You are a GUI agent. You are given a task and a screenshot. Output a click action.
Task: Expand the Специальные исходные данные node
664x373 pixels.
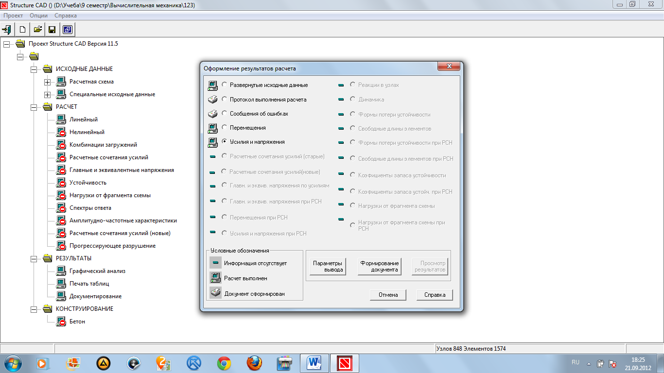tap(47, 94)
